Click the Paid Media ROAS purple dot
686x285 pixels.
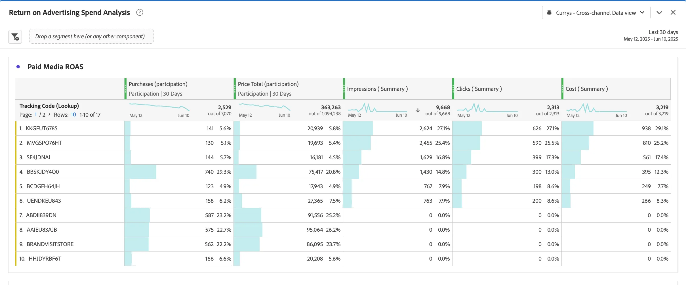18,67
